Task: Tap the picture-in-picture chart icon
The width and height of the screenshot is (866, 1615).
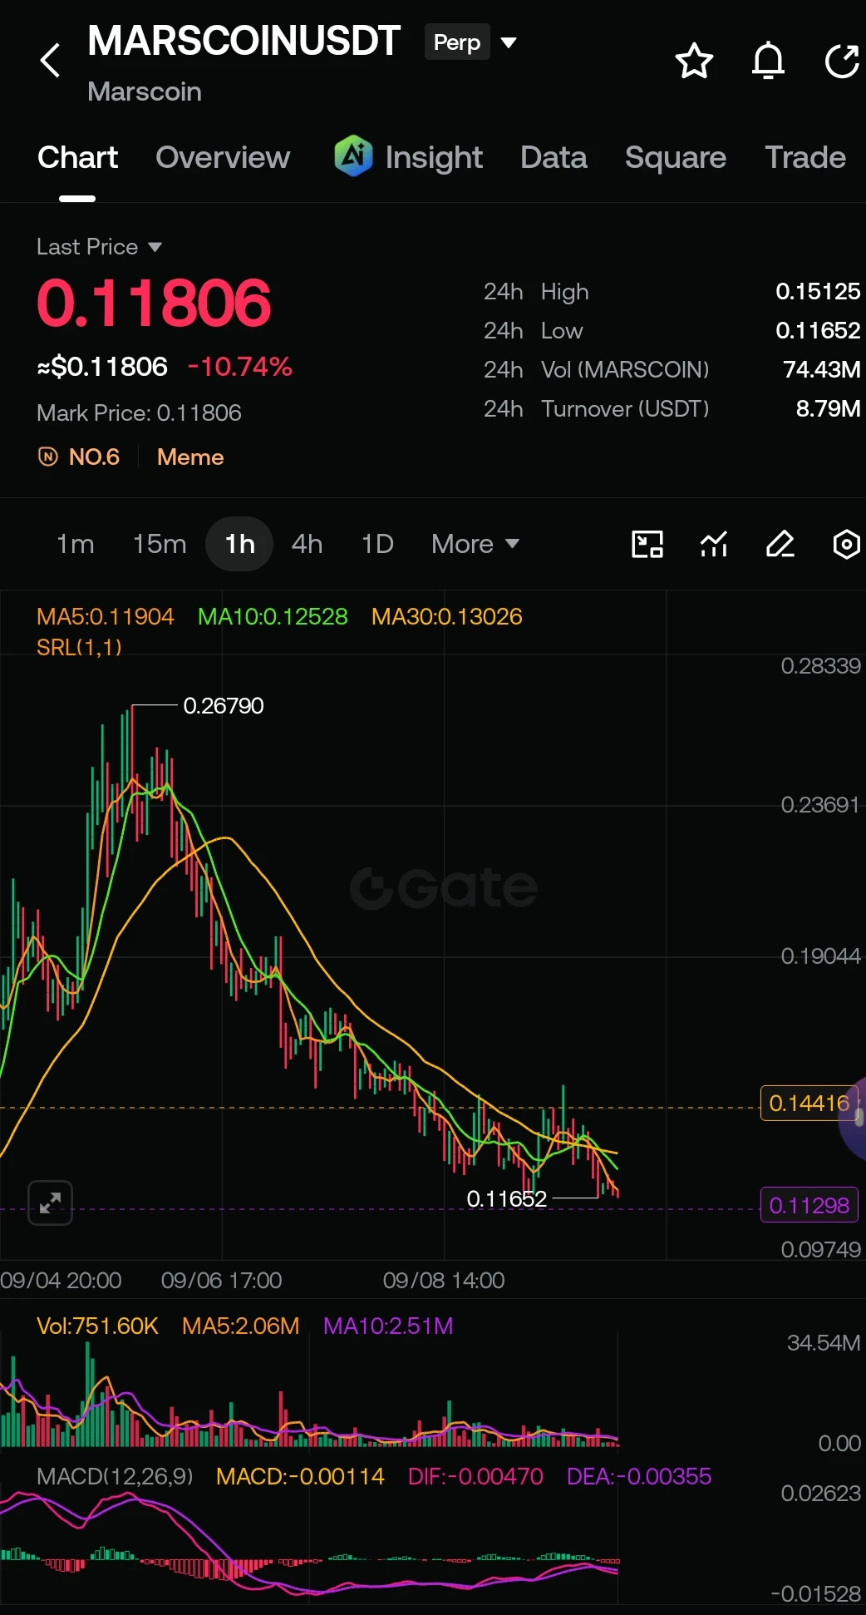Action: click(x=647, y=544)
